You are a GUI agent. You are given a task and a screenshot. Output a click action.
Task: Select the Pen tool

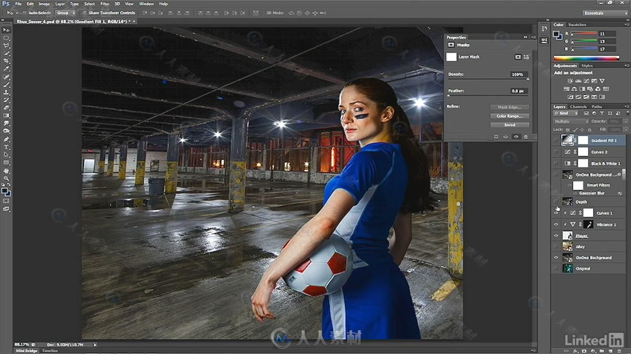7,140
